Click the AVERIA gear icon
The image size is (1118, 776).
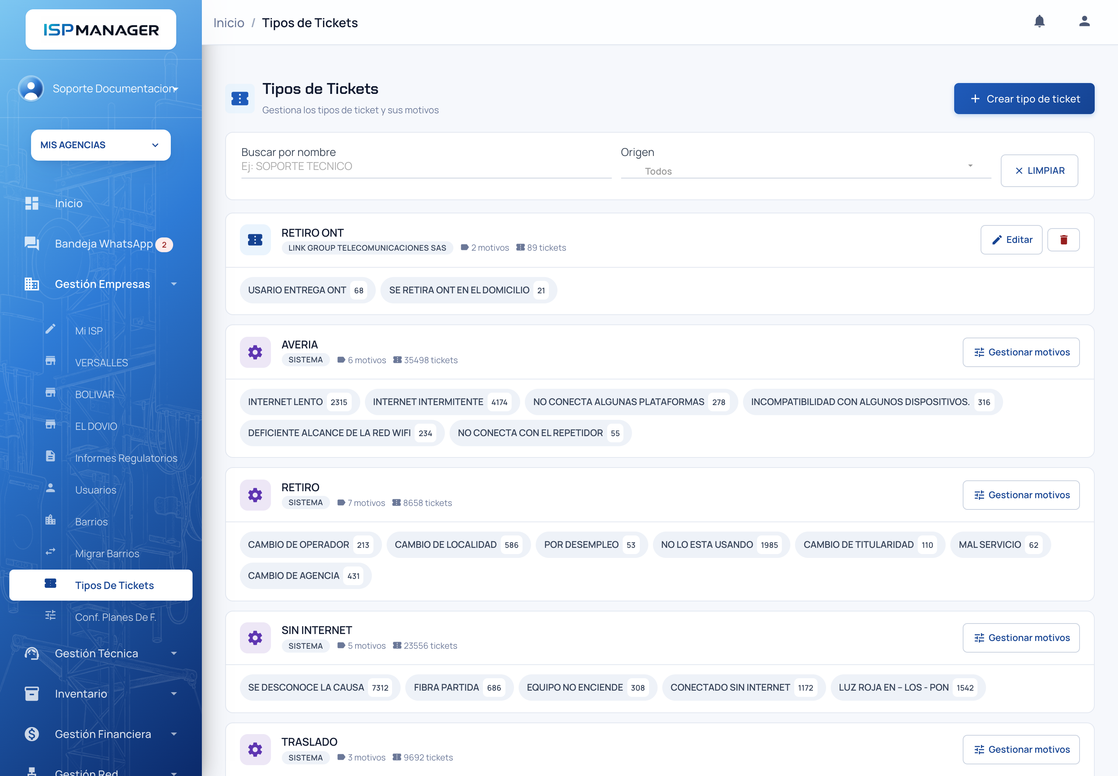pos(255,352)
